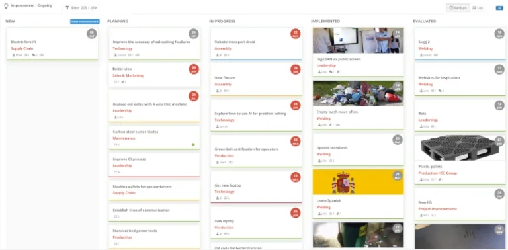Click the Production HSE Group link
Image resolution: width=508 pixels, height=250 pixels.
438,173
